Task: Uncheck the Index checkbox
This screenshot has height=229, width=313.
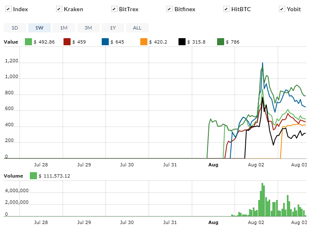Action: pos(8,9)
